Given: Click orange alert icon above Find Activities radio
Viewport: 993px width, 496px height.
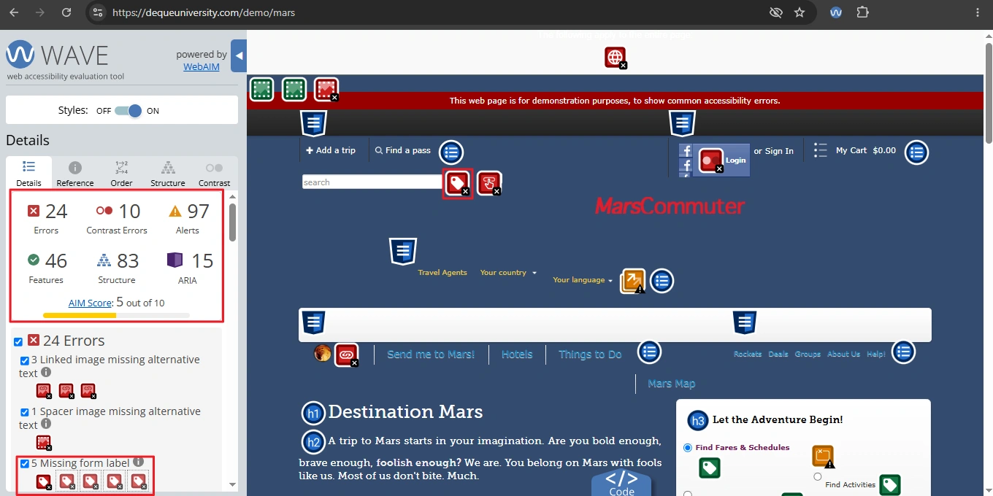Looking at the screenshot, I should 823,457.
